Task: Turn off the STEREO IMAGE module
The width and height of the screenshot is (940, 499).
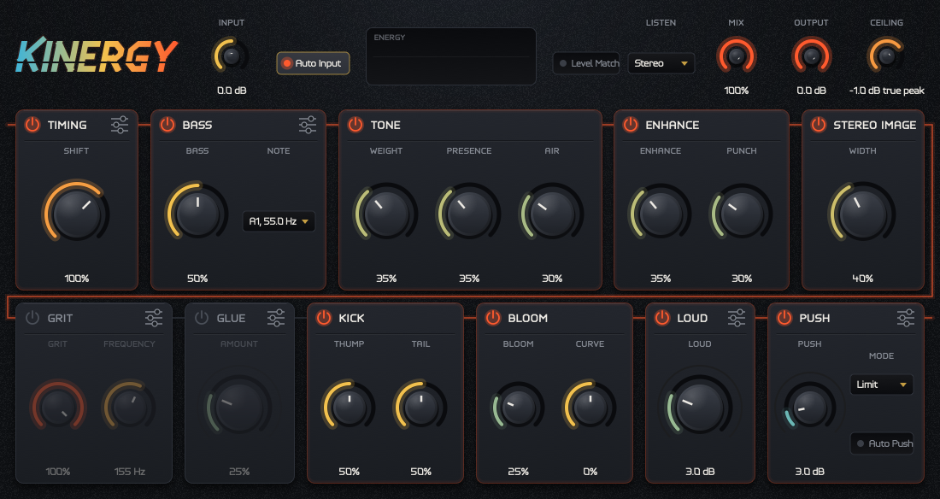Action: tap(819, 125)
